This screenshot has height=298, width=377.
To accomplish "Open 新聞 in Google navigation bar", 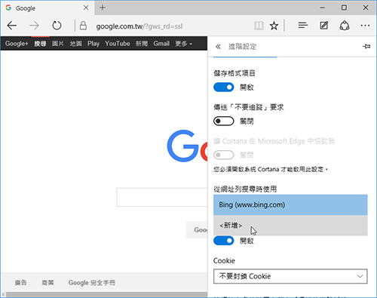I will pyautogui.click(x=142, y=44).
